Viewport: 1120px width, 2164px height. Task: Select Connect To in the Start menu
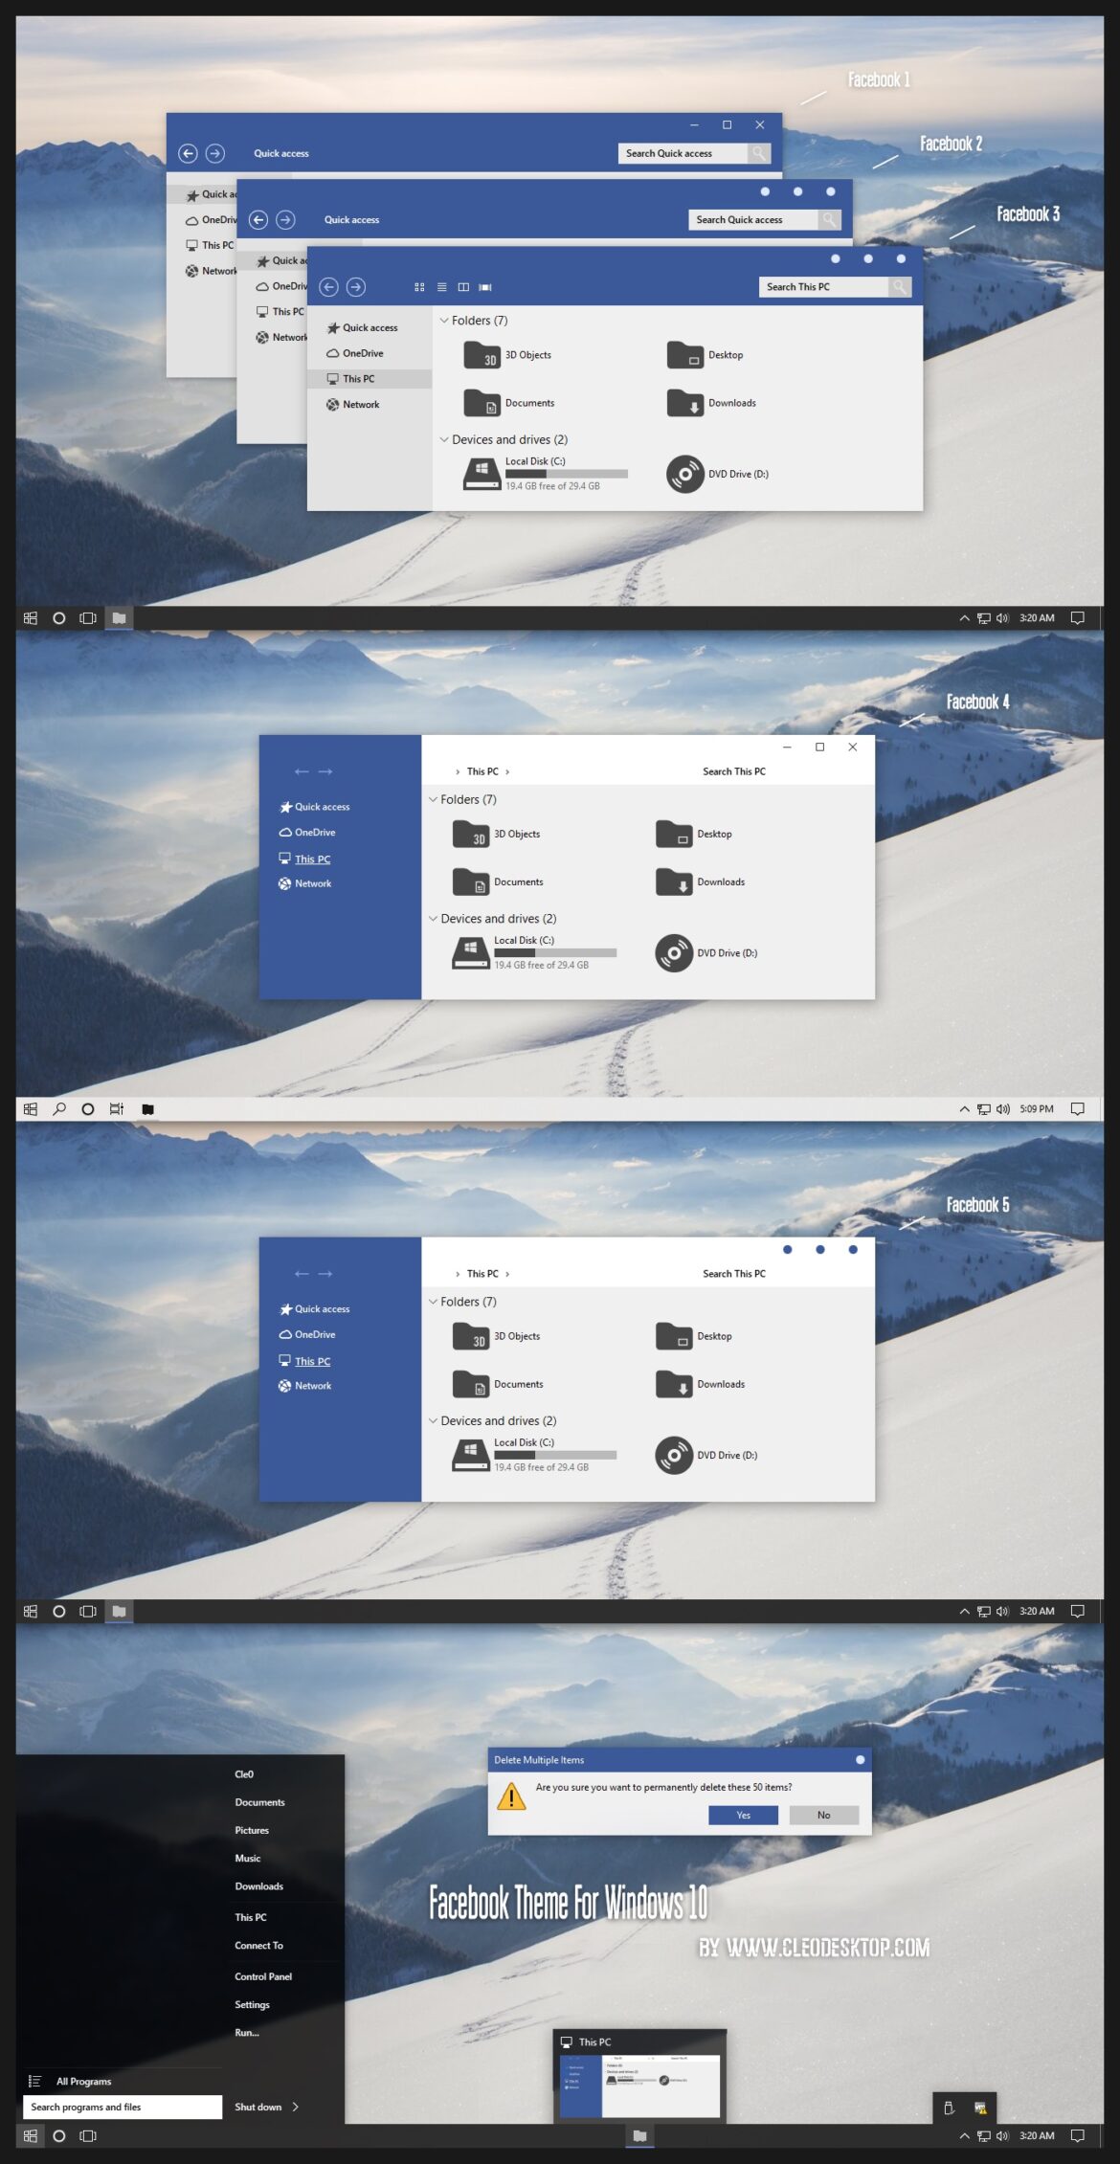[258, 1945]
